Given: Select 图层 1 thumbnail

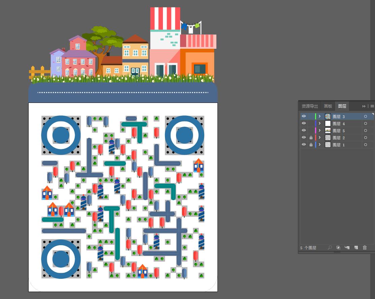Looking at the screenshot, I should coord(328,145).
